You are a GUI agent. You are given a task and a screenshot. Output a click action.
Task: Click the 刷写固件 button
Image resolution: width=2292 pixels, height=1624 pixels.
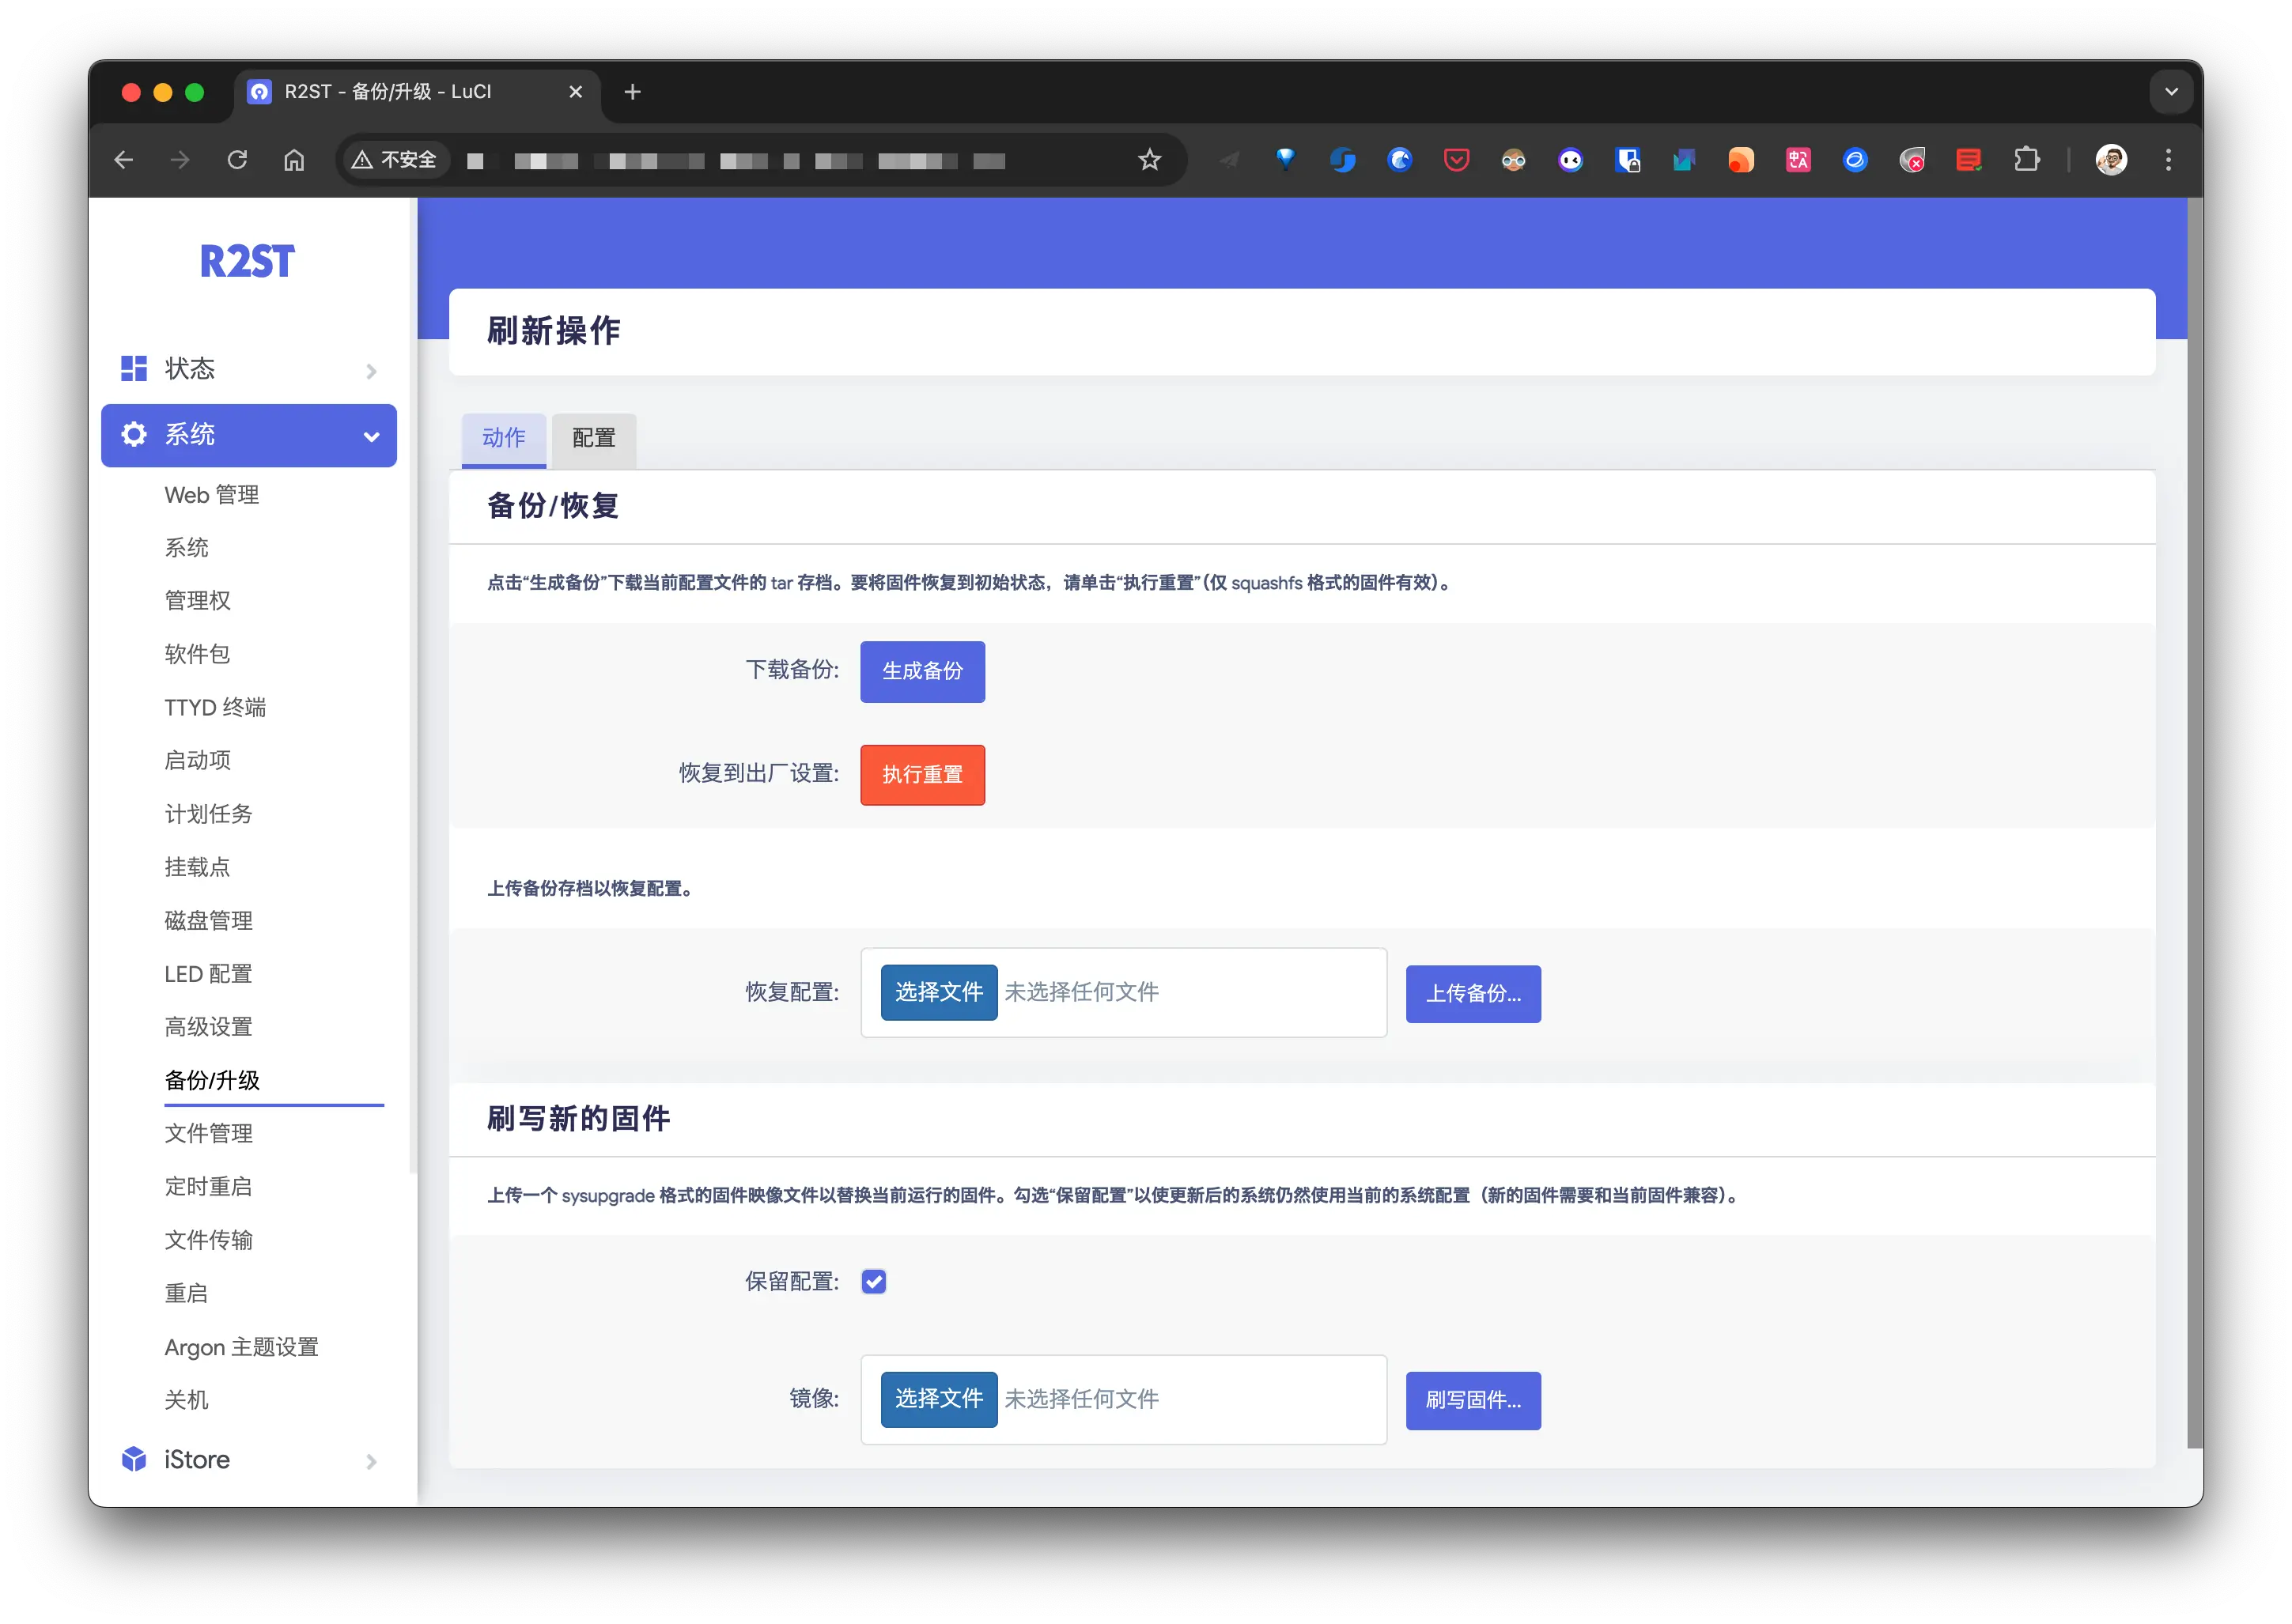point(1472,1400)
